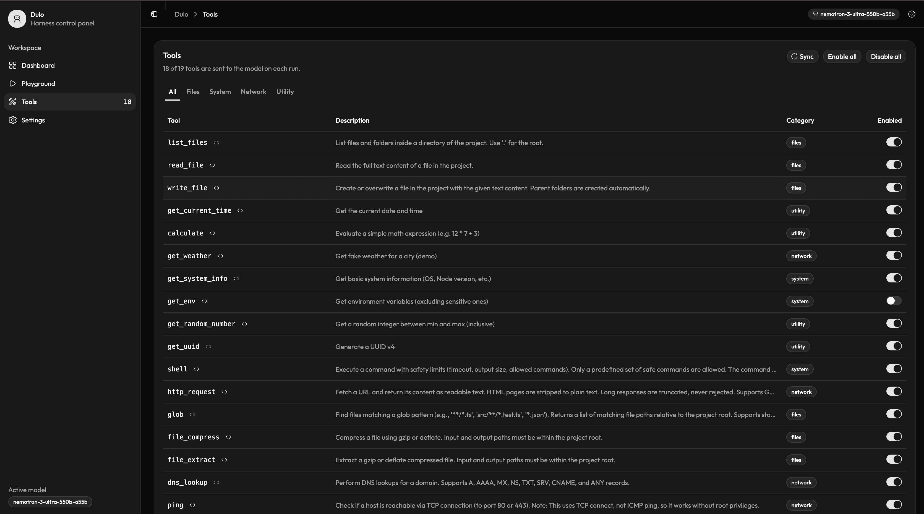Click code icon beside get_system_info
Image resolution: width=924 pixels, height=514 pixels.
236,279
